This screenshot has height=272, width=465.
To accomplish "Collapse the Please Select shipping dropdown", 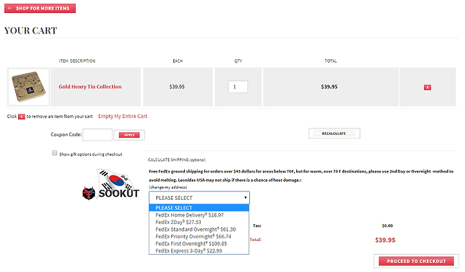I will [x=200, y=198].
